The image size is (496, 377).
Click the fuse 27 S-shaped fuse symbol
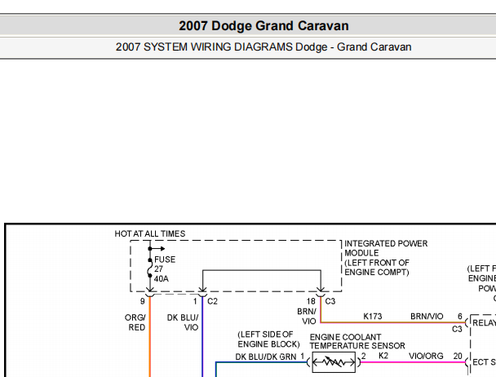[149, 268]
